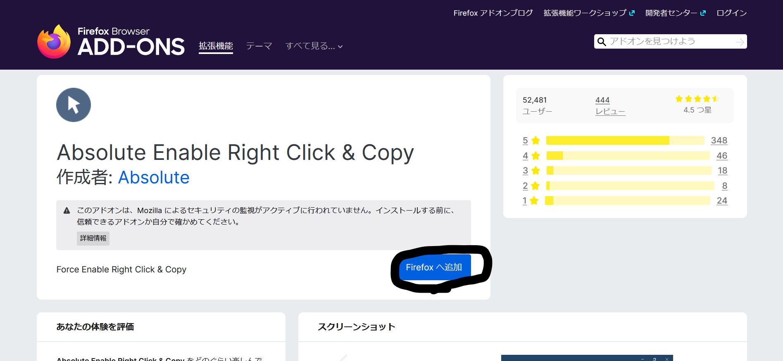Image resolution: width=783 pixels, height=361 pixels.
Task: Open the 46 four-star reviews count
Action: (x=722, y=156)
